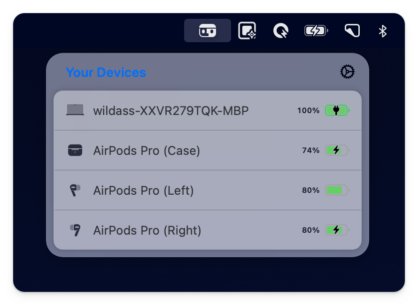Image resolution: width=418 pixels, height=305 pixels.
Task: Select the AirPods Pro Case icon
Action: coord(75,150)
